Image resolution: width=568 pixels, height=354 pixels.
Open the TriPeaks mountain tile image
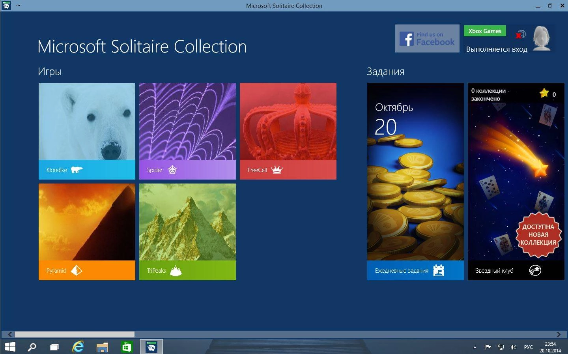(187, 222)
